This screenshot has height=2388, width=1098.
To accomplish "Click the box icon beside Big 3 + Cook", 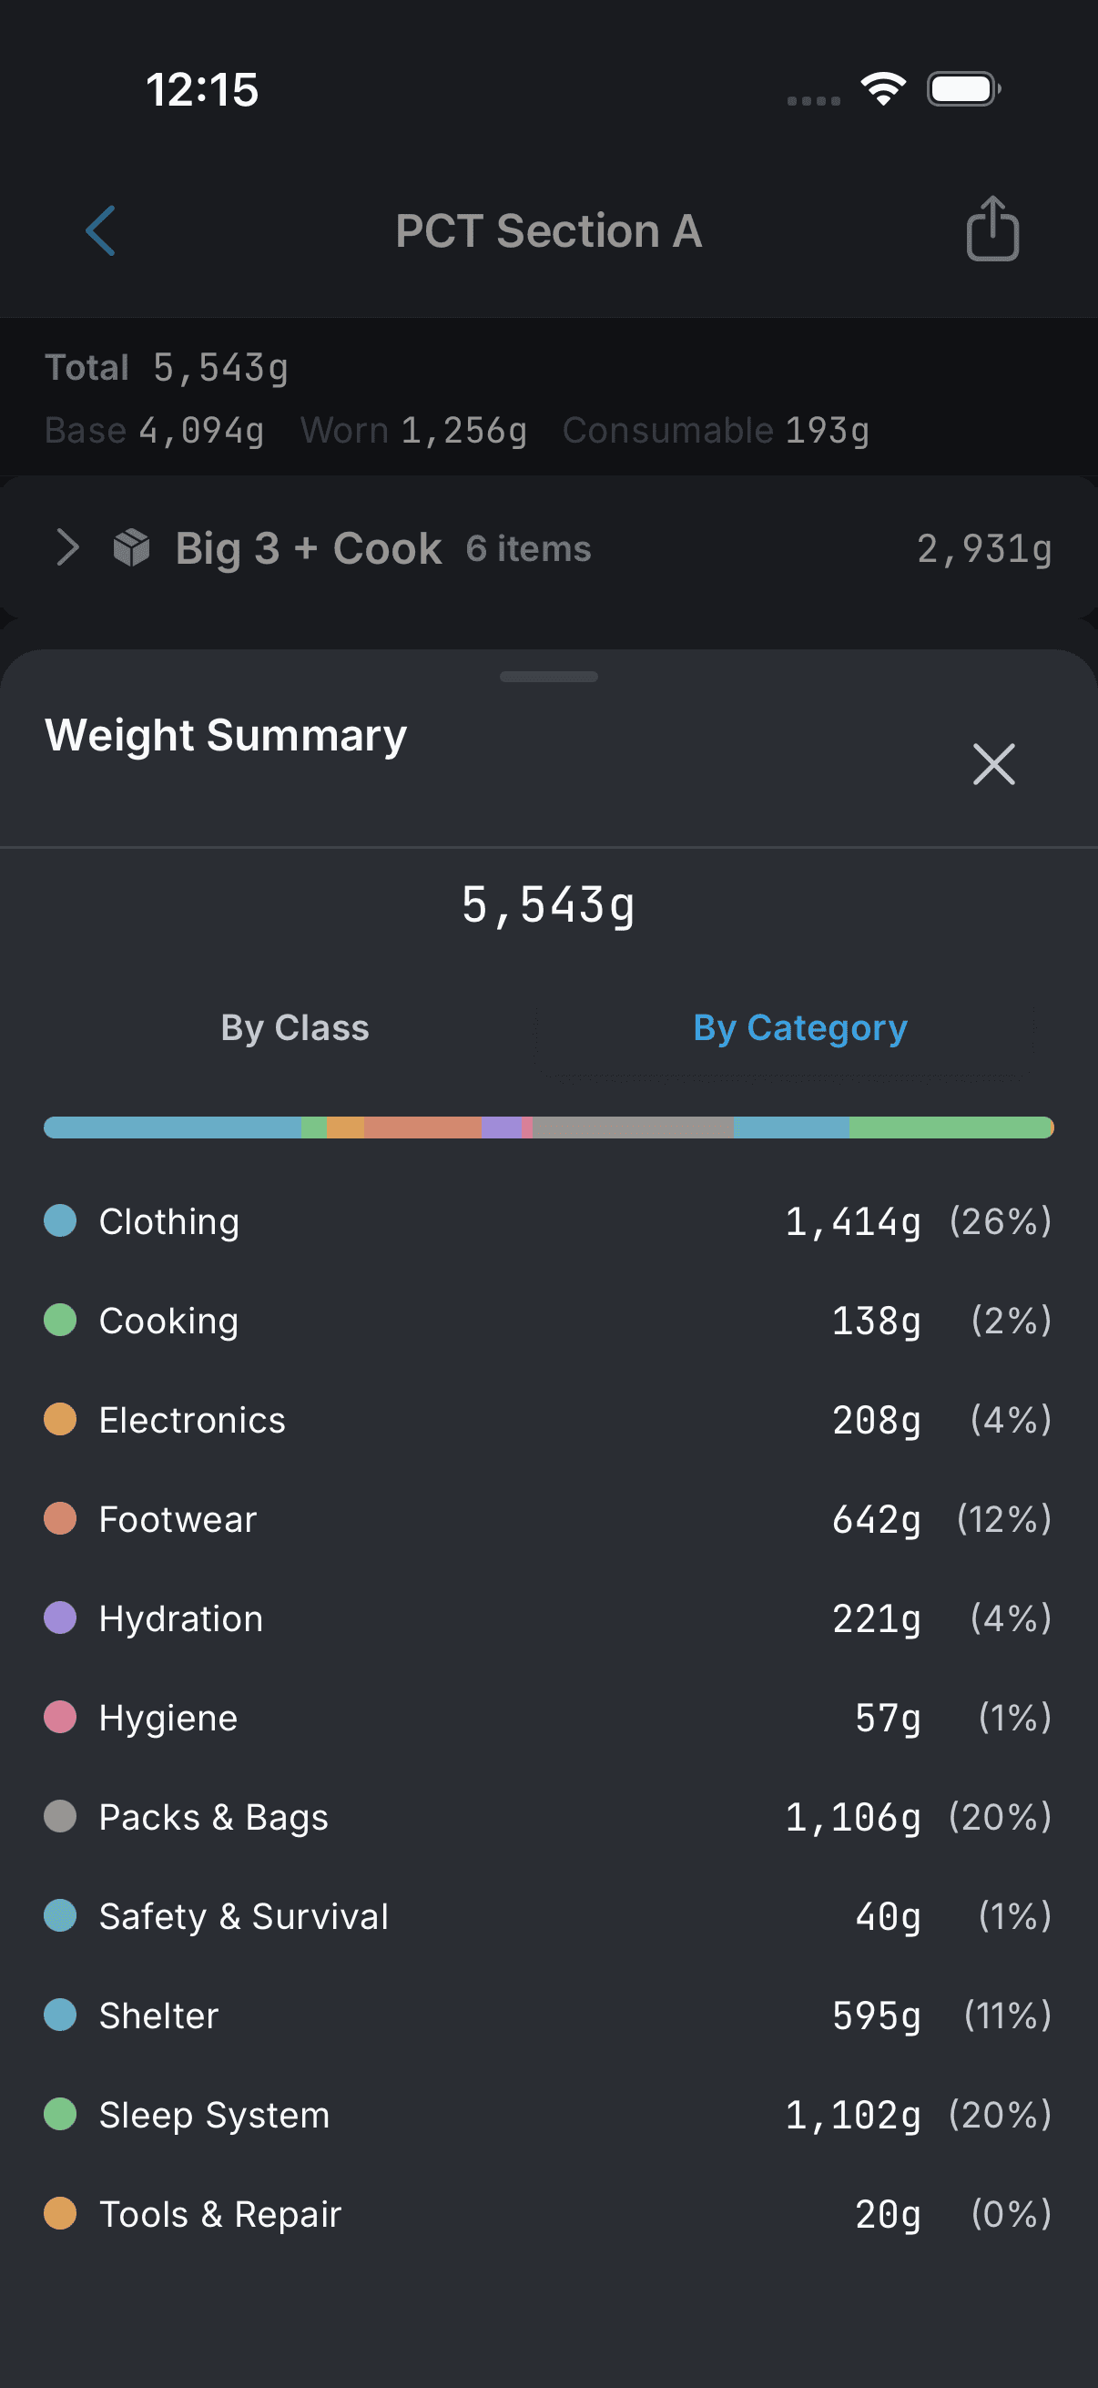I will point(132,548).
